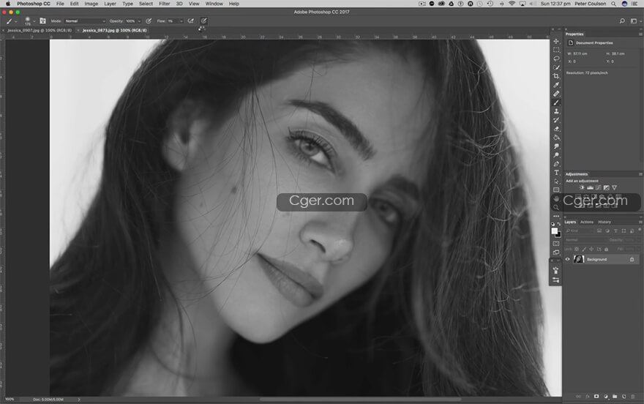Open the Opacity slider dropdown arrow
Screen dimensions: 644x404
coord(139,21)
